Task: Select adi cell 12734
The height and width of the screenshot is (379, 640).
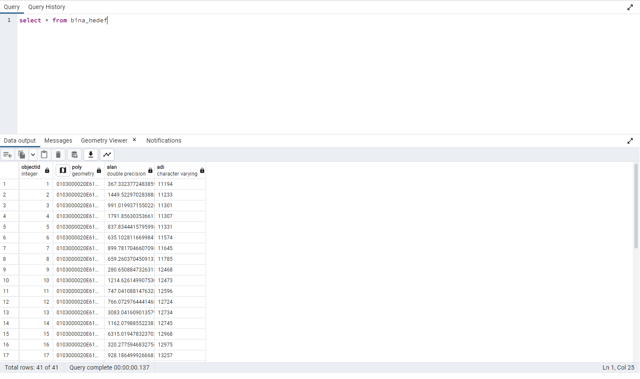Action: (180, 313)
